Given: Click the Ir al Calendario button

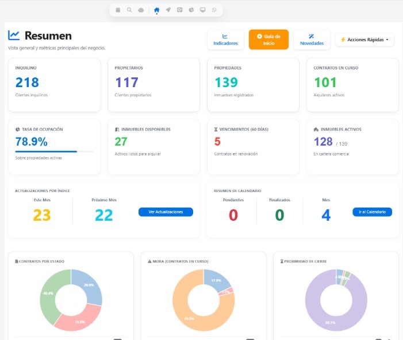Looking at the screenshot, I should point(372,212).
